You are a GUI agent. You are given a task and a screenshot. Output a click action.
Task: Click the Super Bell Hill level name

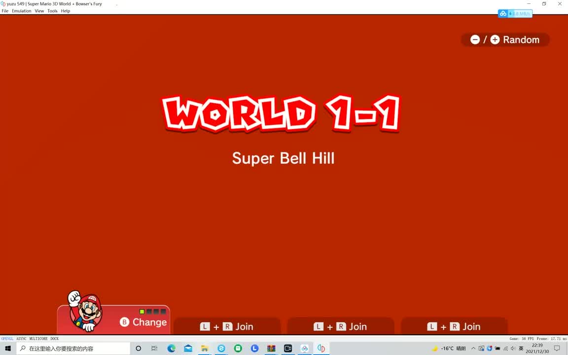(x=284, y=158)
